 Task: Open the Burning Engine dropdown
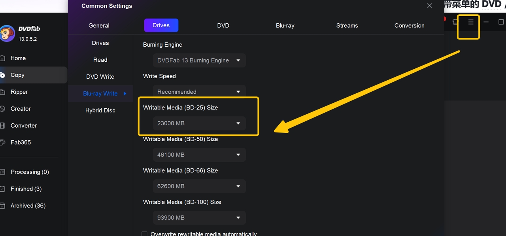[x=199, y=60]
